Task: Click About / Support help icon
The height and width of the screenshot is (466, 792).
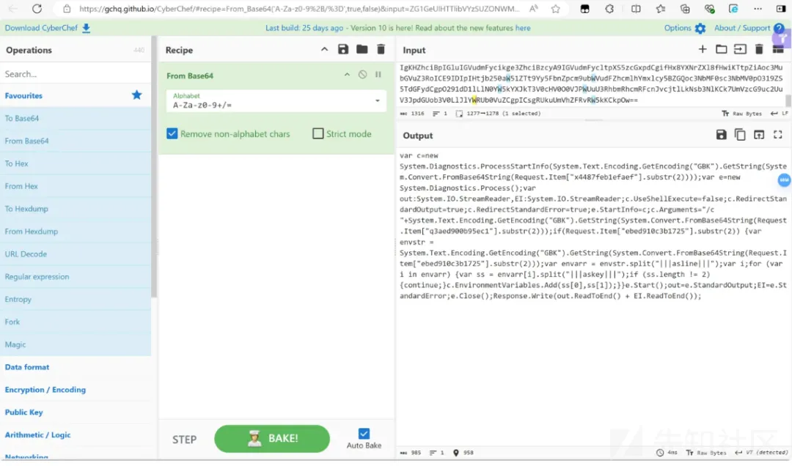Action: click(778, 29)
